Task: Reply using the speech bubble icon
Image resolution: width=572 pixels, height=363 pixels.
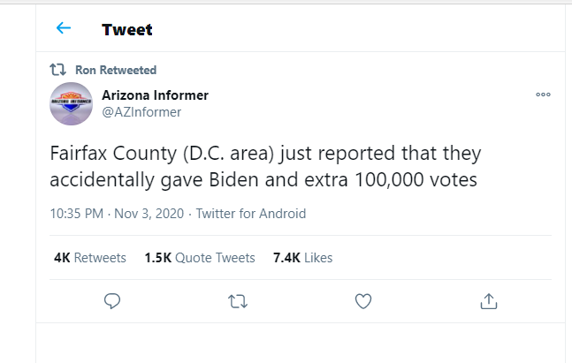Action: click(x=112, y=301)
